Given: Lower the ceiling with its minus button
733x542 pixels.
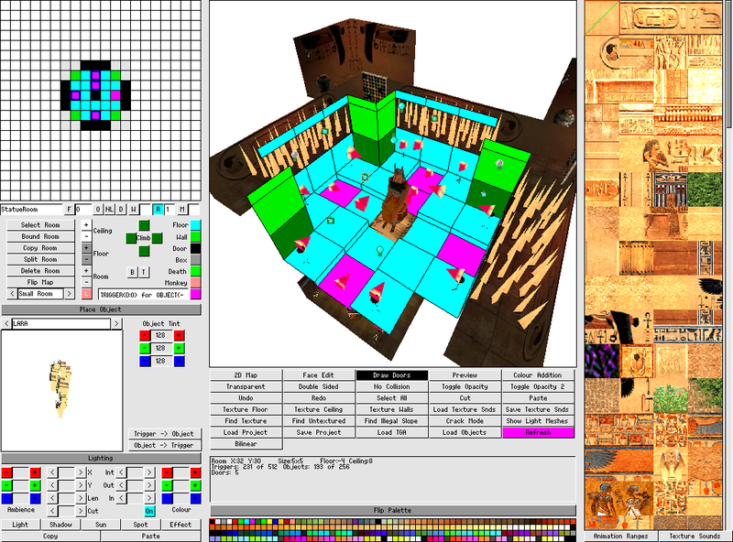Looking at the screenshot, I should point(86,236).
